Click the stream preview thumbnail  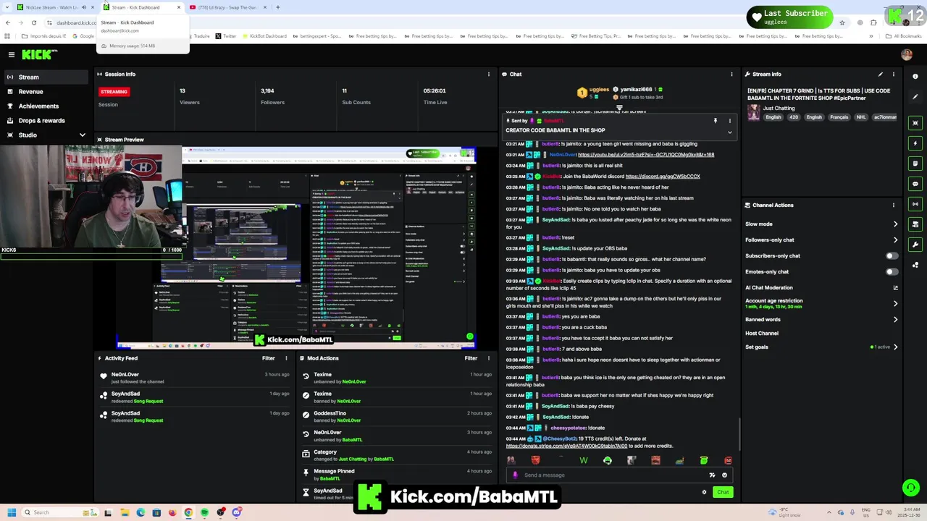pyautogui.click(x=297, y=247)
